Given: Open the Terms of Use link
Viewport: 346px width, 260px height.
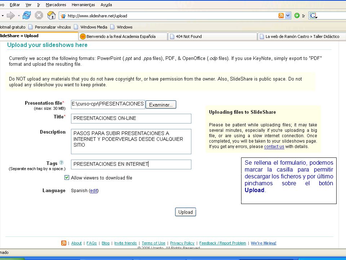Looking at the screenshot, I should tap(154, 243).
